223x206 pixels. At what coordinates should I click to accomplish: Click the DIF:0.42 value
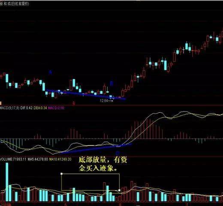point(26,108)
